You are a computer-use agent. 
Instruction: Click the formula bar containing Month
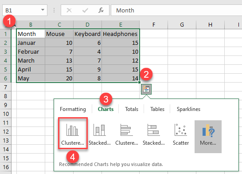176,10
